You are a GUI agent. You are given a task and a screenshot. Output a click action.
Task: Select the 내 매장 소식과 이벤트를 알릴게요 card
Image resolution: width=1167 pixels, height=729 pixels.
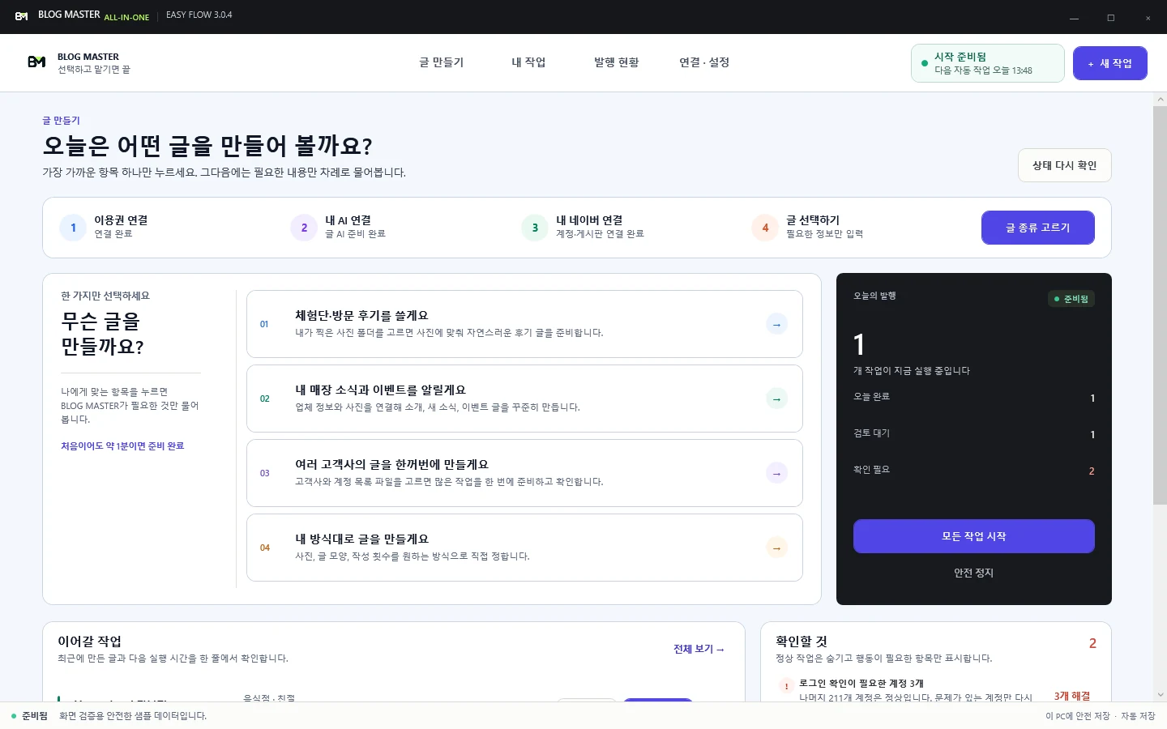524,399
